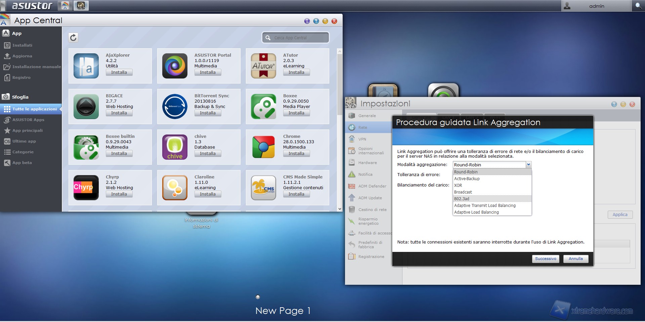
Task: Install the ASUSTOR Portal app
Action: pos(208,72)
